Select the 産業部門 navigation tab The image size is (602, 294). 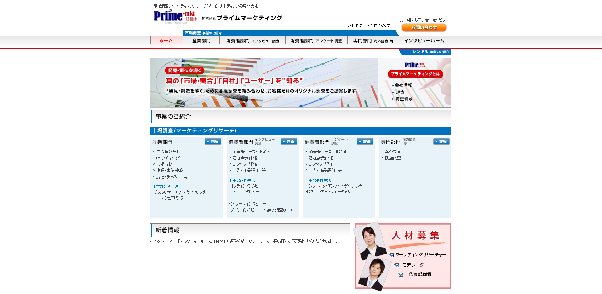tap(201, 41)
